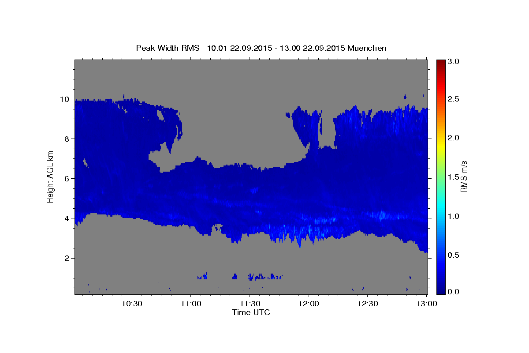
Task: Click the 10:30 time tick label
Action: tap(132, 304)
